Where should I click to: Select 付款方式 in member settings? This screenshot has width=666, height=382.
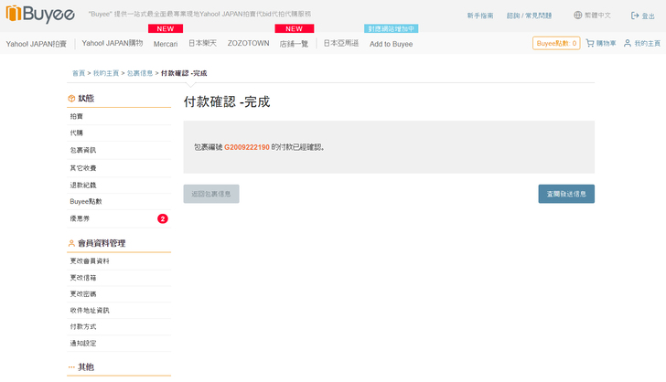tap(82, 326)
